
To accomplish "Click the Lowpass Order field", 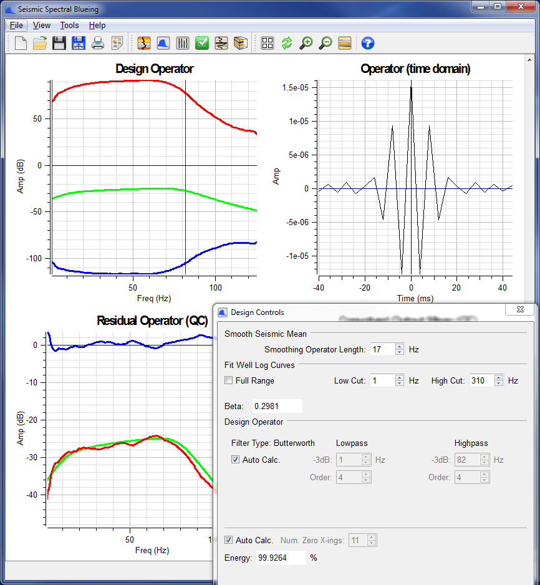I will tap(349, 477).
